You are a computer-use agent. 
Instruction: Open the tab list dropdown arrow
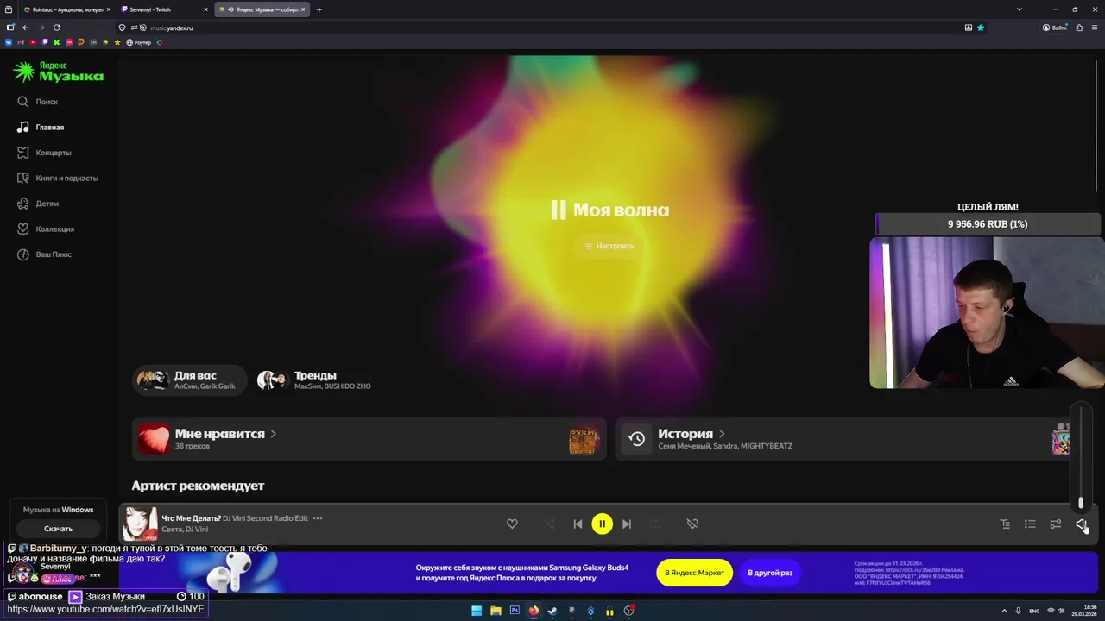pyautogui.click(x=1020, y=9)
